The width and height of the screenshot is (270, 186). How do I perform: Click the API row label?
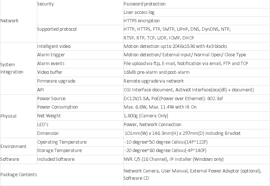40,90
